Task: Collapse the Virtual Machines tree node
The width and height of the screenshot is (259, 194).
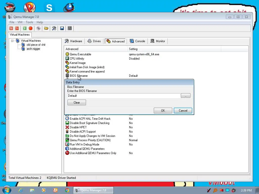Action: (x=12, y=41)
